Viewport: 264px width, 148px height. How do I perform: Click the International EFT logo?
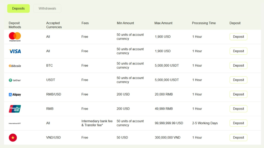click(x=15, y=123)
